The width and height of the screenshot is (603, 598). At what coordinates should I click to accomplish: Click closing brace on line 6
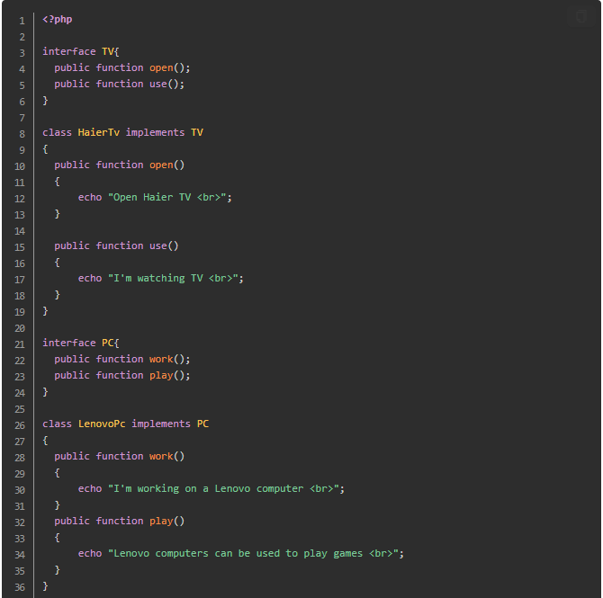tap(45, 101)
